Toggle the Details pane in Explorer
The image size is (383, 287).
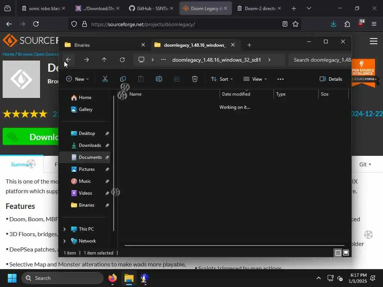331,79
